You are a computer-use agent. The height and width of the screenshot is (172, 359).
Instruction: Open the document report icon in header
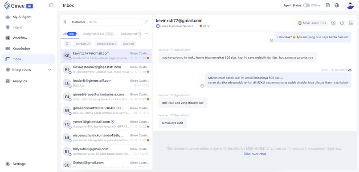tap(328, 5)
